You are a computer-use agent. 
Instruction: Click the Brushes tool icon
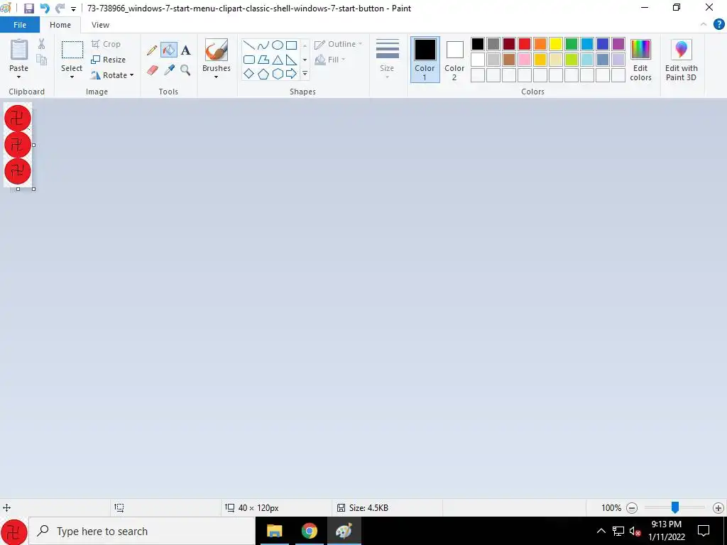click(x=217, y=50)
